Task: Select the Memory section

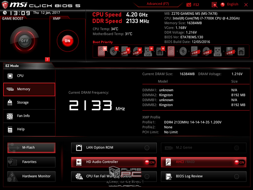Action: click(29, 89)
